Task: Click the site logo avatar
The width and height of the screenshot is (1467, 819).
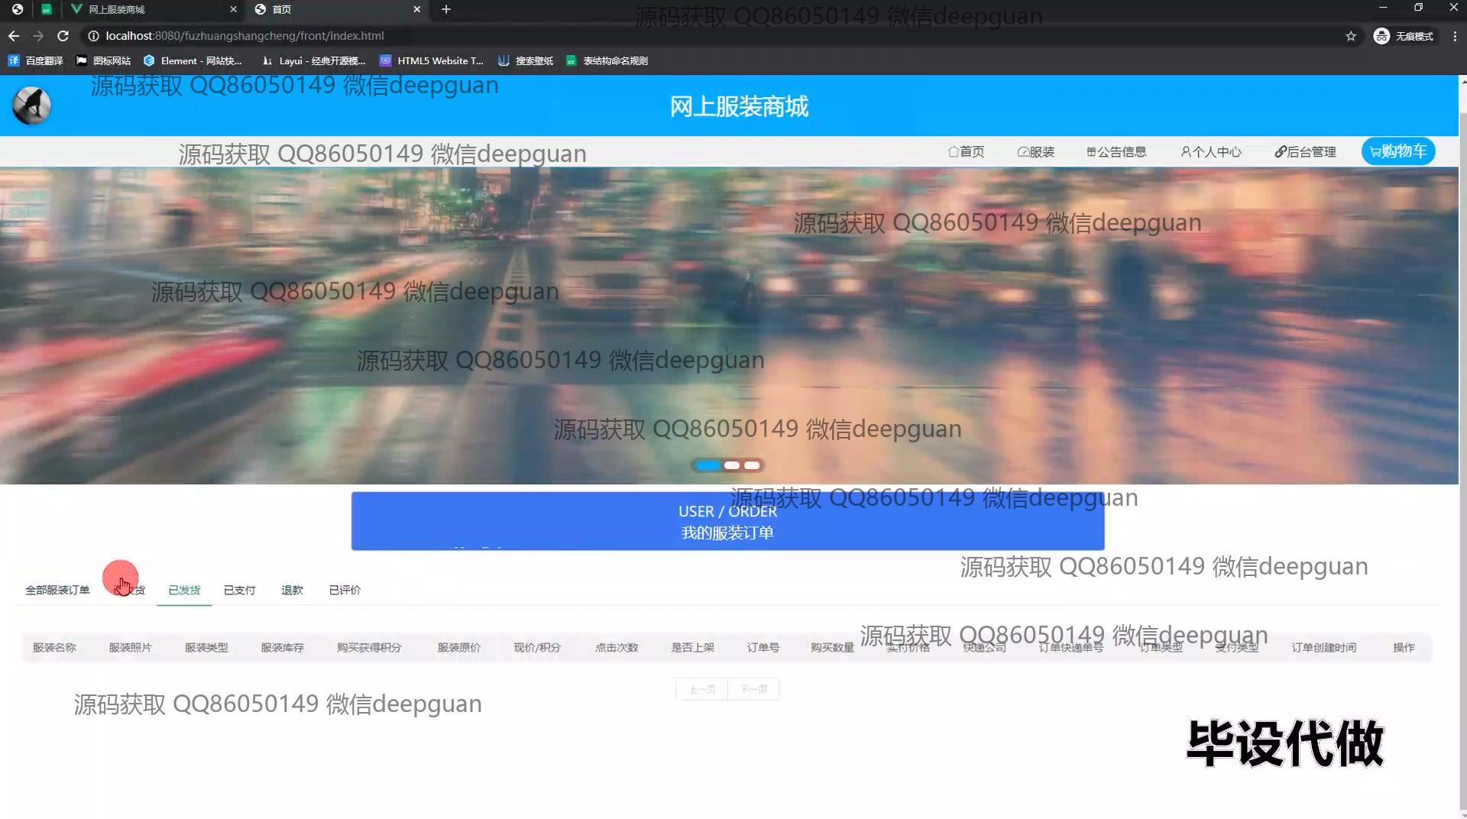Action: pyautogui.click(x=31, y=105)
